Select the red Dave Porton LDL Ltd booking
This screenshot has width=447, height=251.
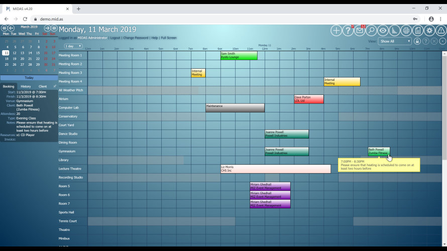308,99
